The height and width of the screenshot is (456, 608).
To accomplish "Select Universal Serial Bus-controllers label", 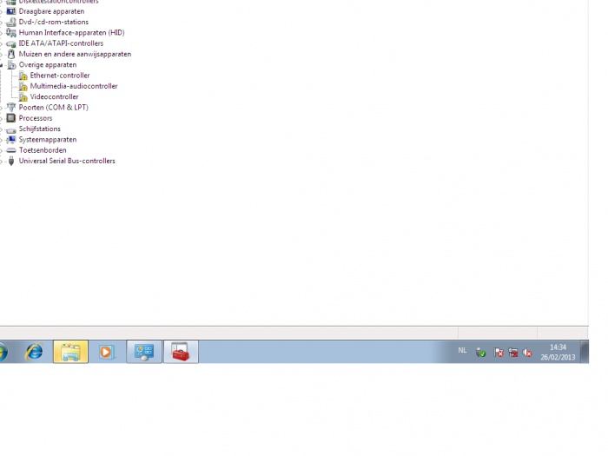I will tap(67, 161).
